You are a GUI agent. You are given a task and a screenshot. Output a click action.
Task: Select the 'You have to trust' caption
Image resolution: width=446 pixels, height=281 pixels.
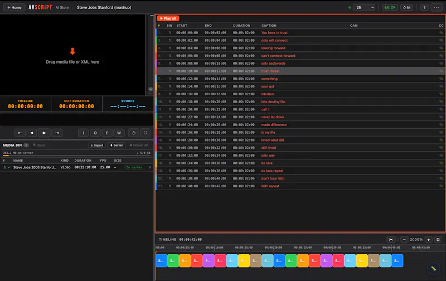[x=274, y=33]
